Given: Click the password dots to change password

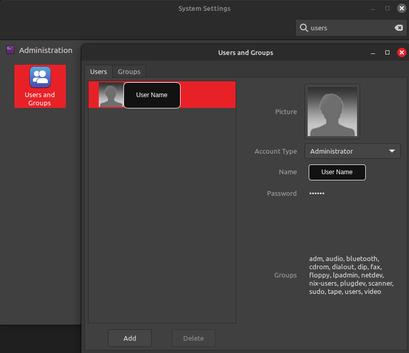Looking at the screenshot, I should [x=317, y=193].
